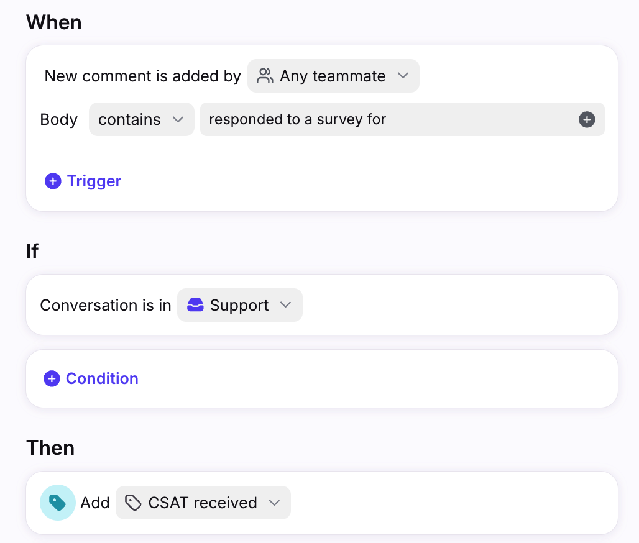Add a new Condition
Viewport: 639px width, 543px height.
(91, 378)
